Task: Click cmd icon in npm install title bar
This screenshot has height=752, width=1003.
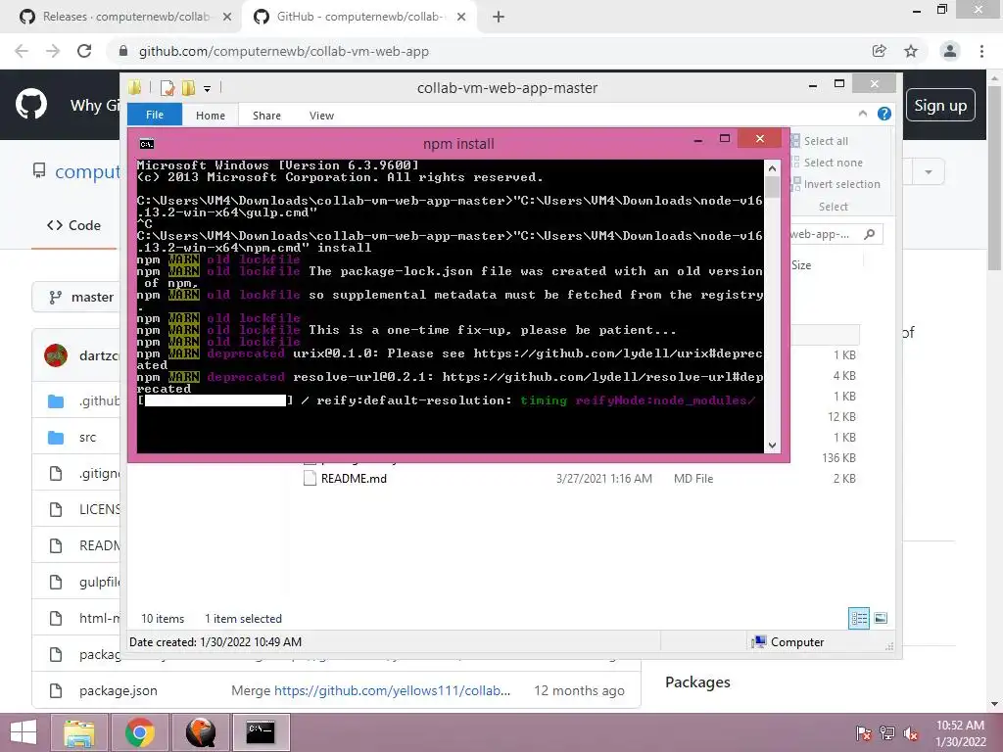Action: coord(147,143)
